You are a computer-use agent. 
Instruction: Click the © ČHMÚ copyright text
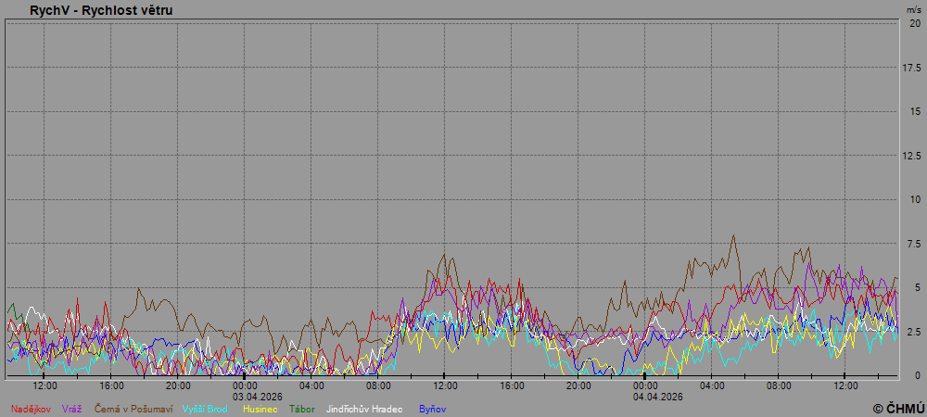tap(898, 409)
